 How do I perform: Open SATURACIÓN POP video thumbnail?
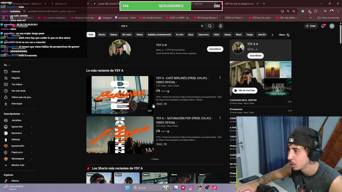[x=120, y=135]
